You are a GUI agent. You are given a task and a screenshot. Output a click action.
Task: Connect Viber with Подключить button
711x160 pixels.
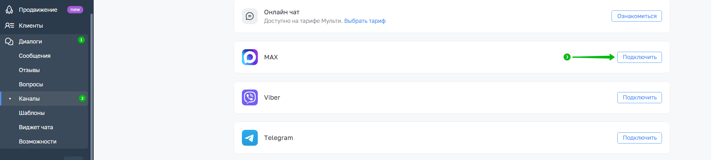(639, 97)
